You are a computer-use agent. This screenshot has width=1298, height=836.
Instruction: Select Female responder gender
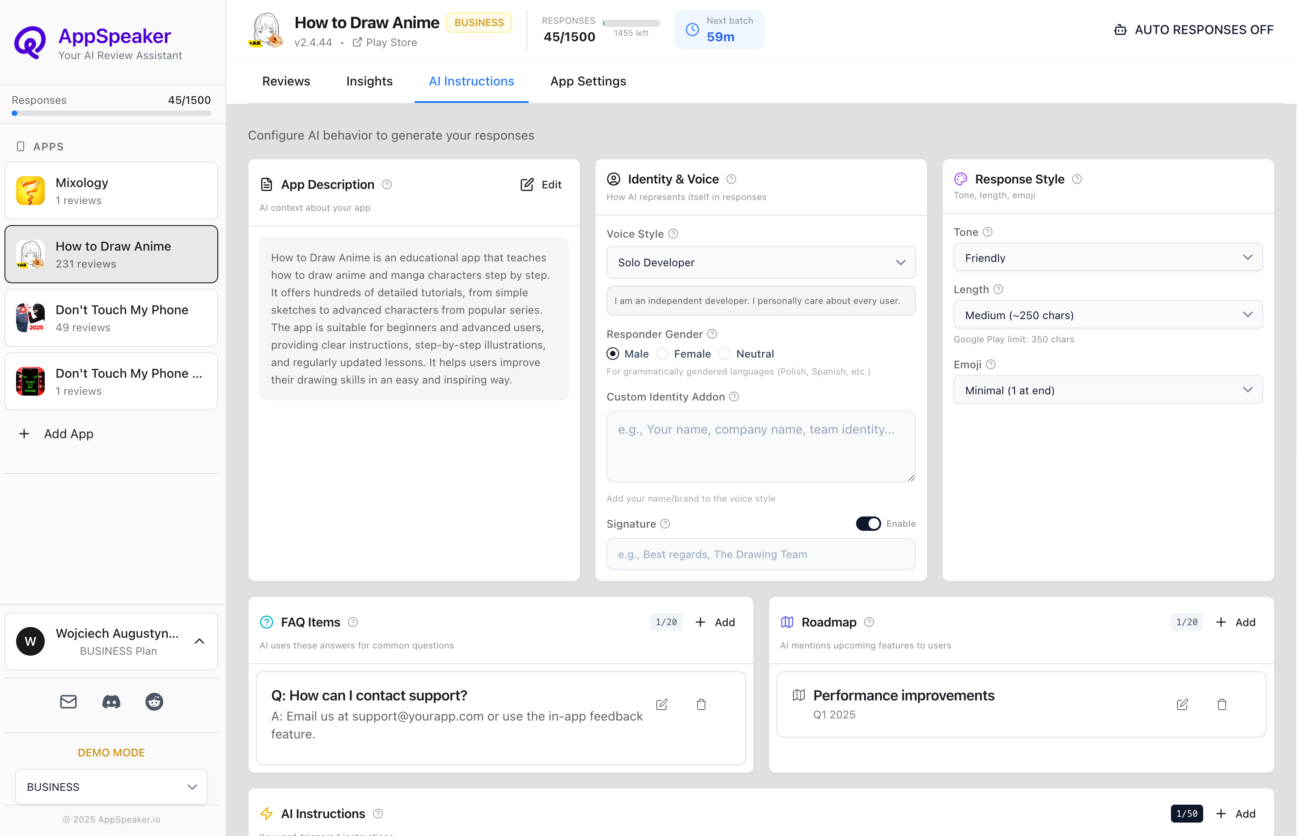662,354
